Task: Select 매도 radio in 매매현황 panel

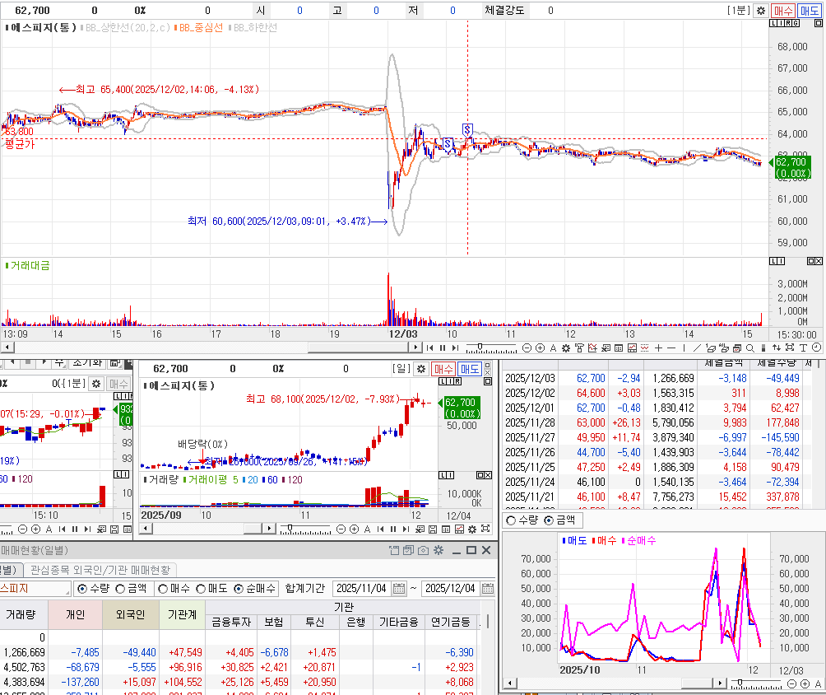Action: pyautogui.click(x=200, y=589)
